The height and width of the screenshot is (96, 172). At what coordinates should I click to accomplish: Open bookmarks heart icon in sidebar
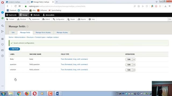[x=2, y=45]
